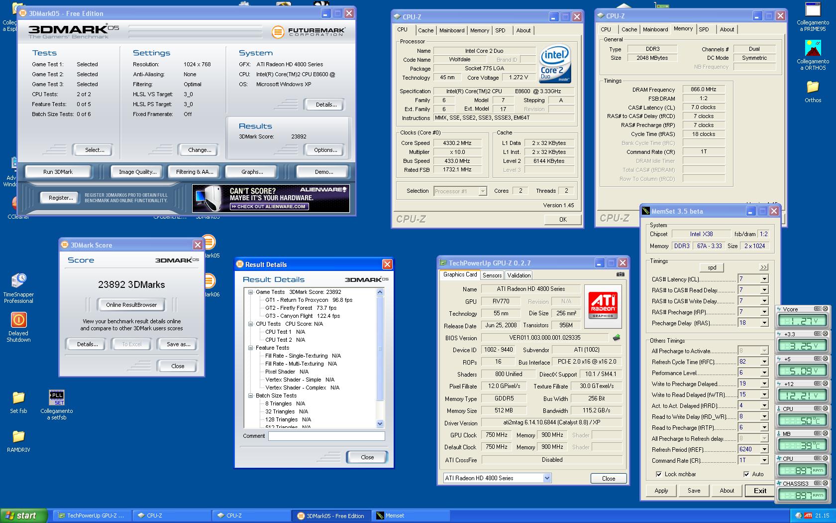This screenshot has width=836, height=523.
Task: Open the Performance Level dropdown
Action: [764, 373]
